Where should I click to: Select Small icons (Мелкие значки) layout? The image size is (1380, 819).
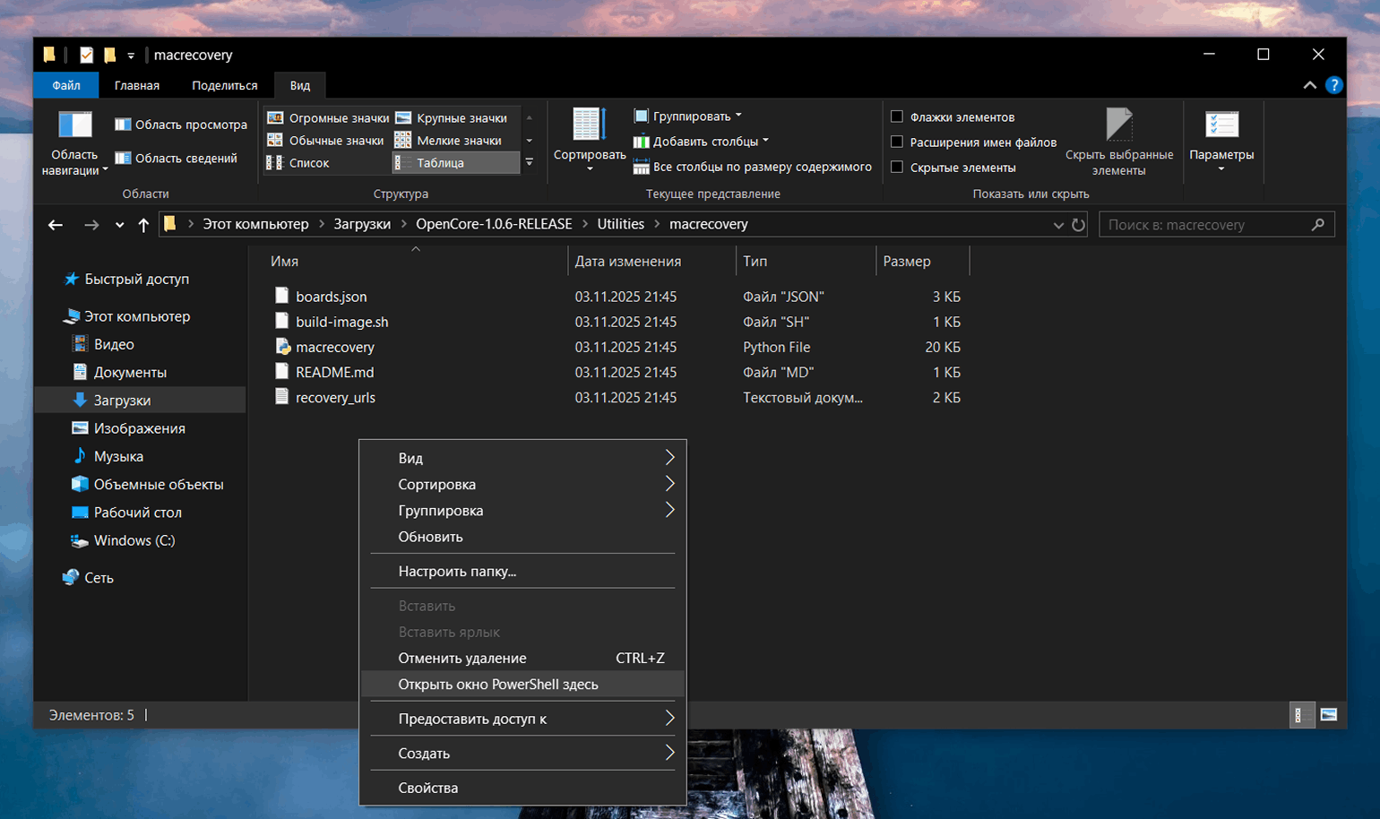coord(448,140)
